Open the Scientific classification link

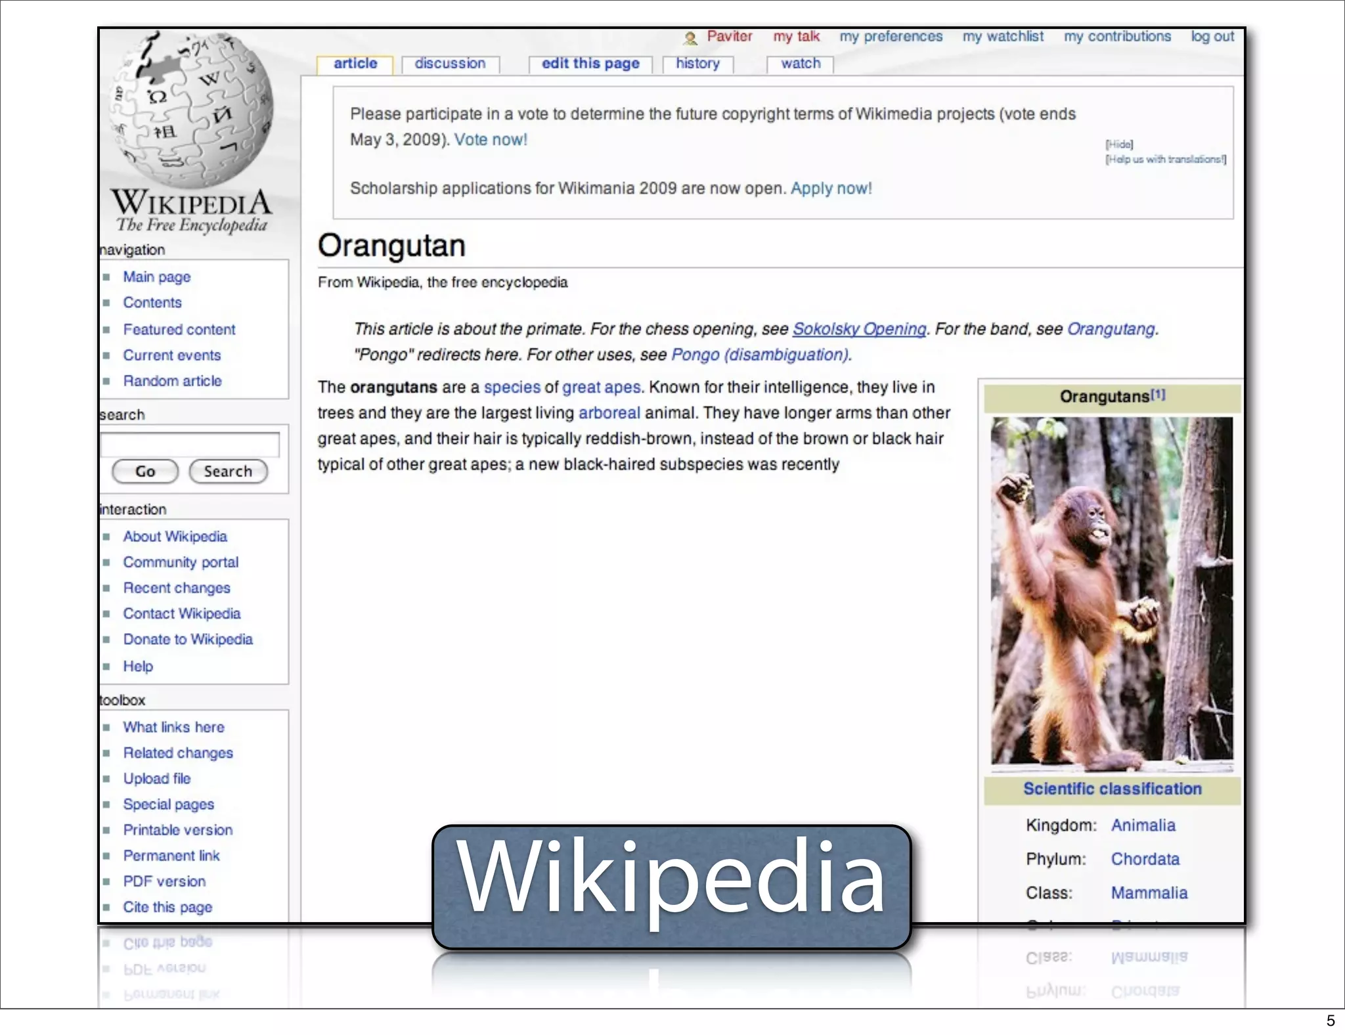pyautogui.click(x=1112, y=789)
